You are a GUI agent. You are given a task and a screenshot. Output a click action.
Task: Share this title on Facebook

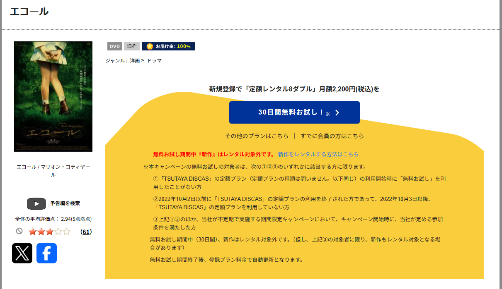46,253
